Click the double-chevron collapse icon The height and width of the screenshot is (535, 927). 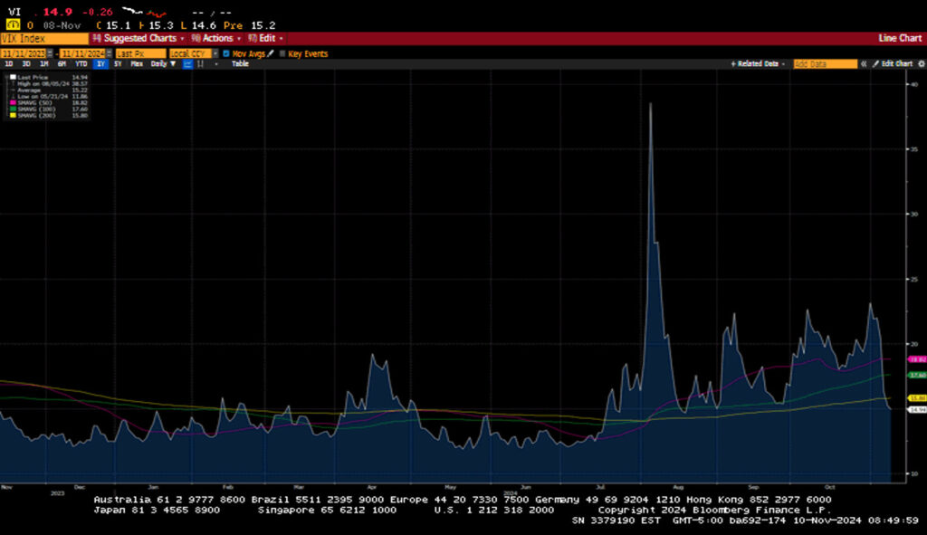coord(864,64)
